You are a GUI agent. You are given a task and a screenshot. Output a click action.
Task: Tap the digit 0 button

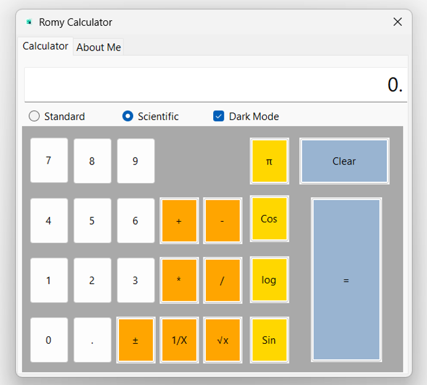coord(49,340)
